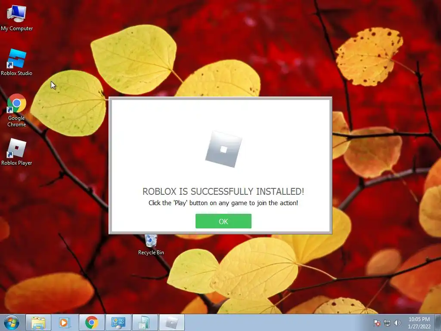Image resolution: width=441 pixels, height=331 pixels.
Task: Open the My Computer desktop icon
Action: 17,18
